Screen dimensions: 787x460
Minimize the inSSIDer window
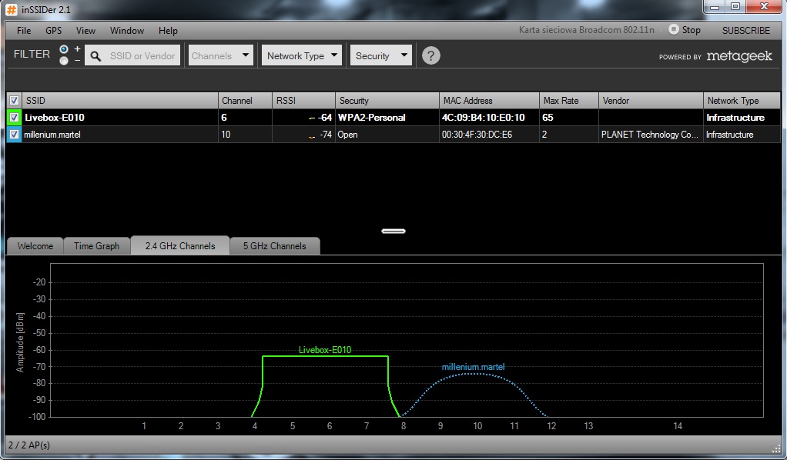click(x=715, y=7)
